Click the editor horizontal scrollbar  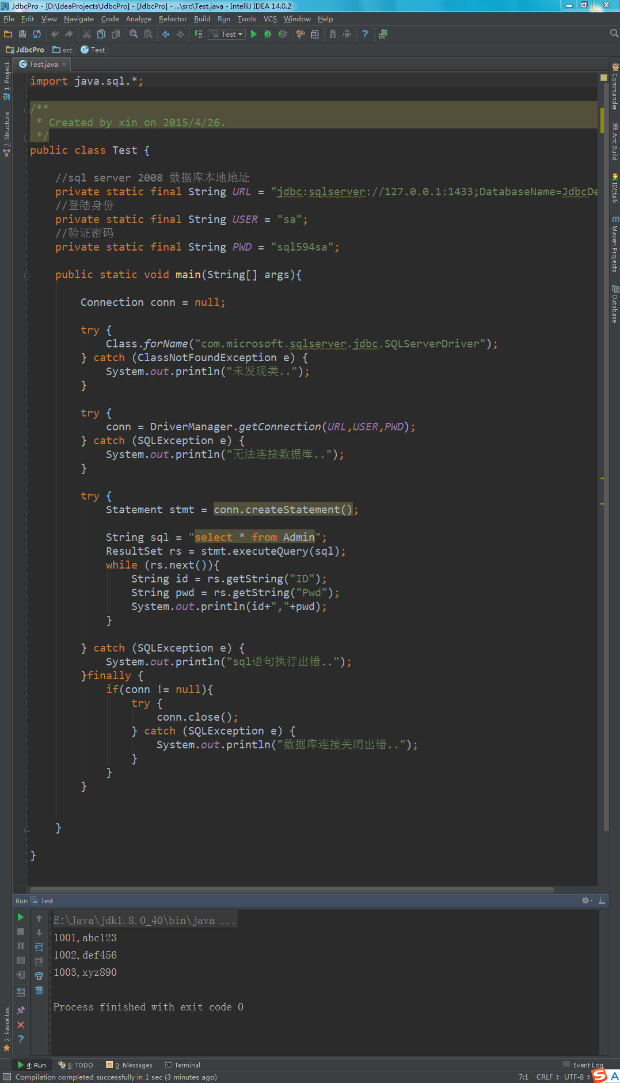pyautogui.click(x=292, y=890)
